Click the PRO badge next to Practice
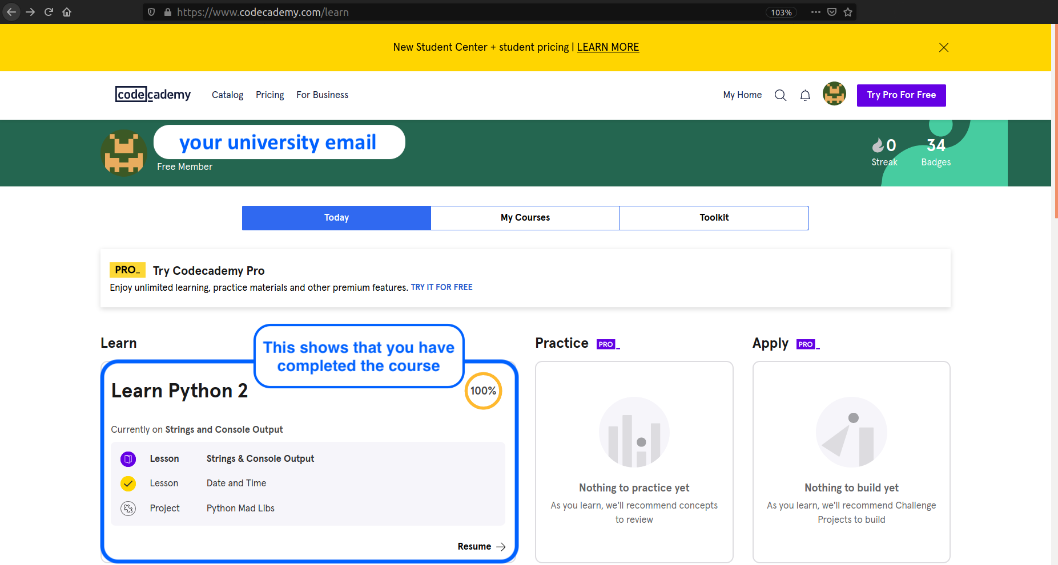The width and height of the screenshot is (1058, 565). (x=608, y=344)
